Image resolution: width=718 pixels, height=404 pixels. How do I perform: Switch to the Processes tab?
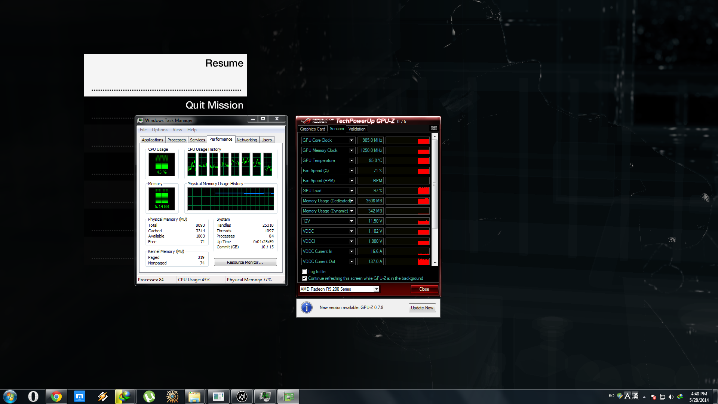pos(177,140)
